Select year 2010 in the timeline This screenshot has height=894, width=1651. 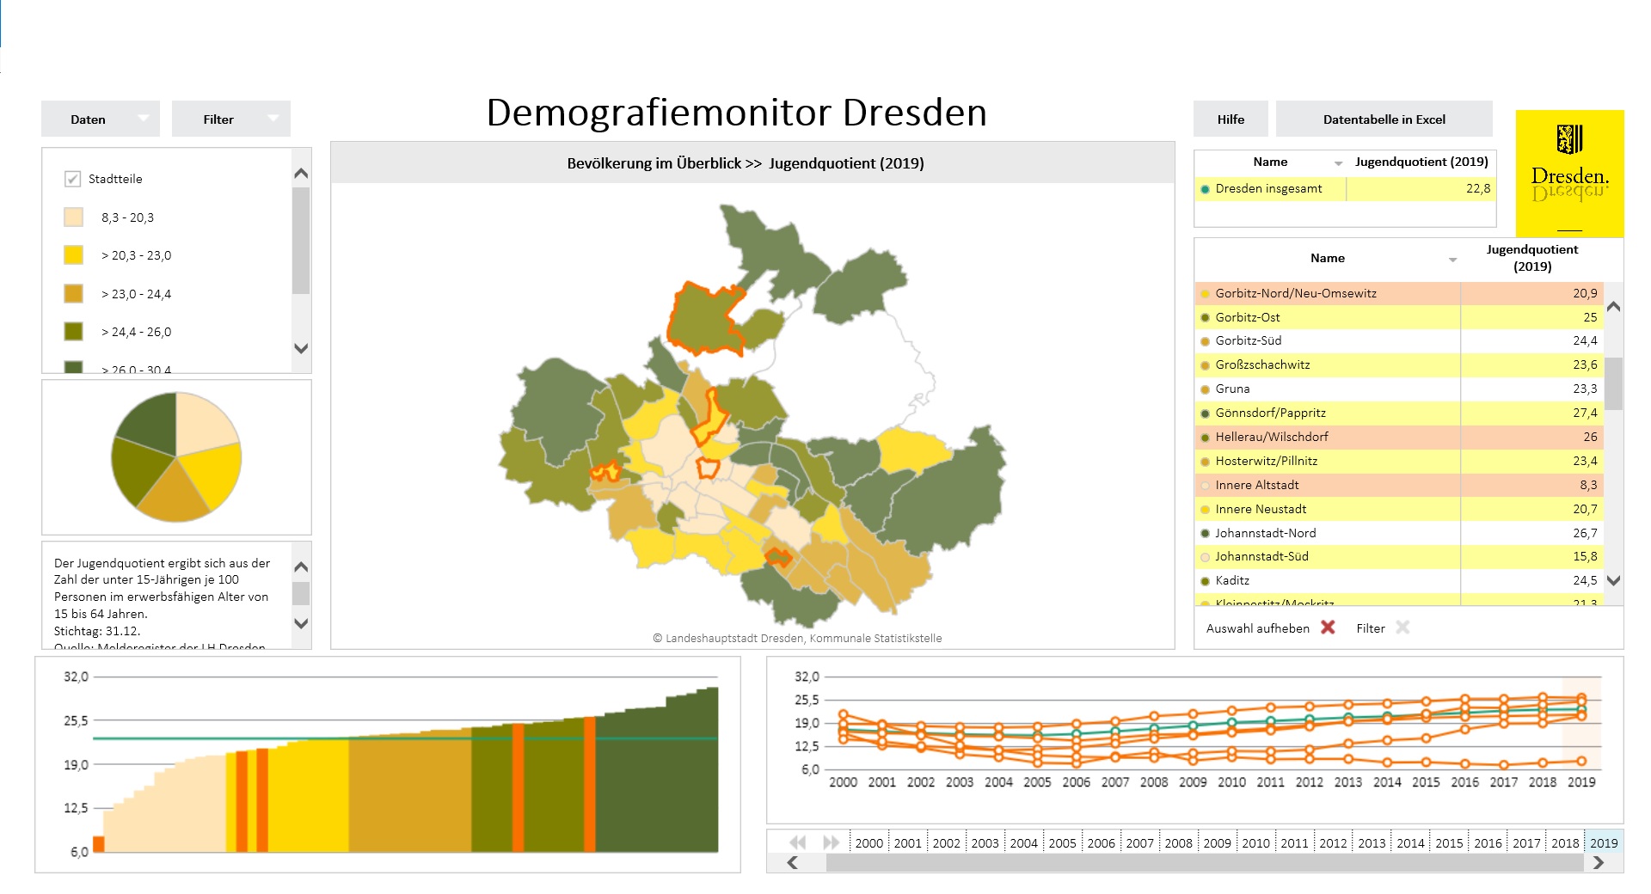tap(1255, 843)
